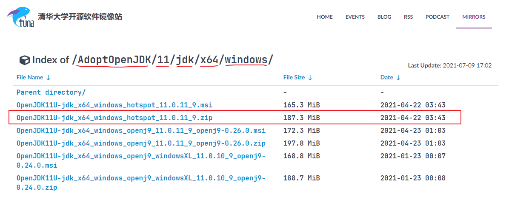
Task: Click the 清华大学开源软件镜像站 site title
Action: (80, 17)
